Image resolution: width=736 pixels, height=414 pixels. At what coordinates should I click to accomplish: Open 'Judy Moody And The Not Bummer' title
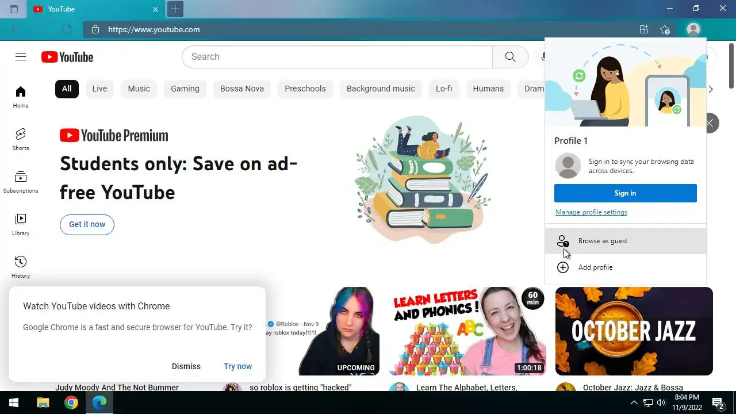pyautogui.click(x=117, y=388)
